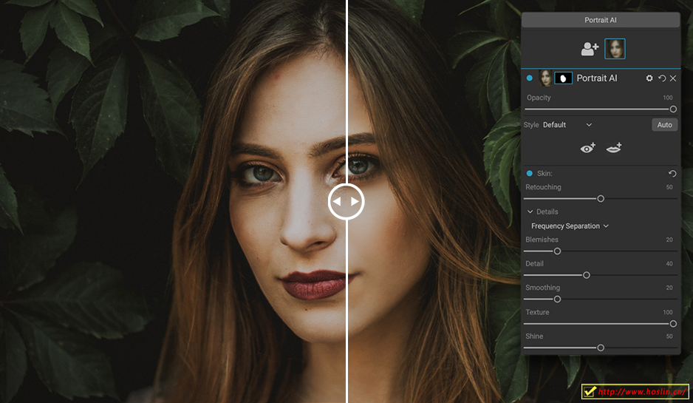Click the Portrait AI filter name
This screenshot has width=693, height=403.
click(x=597, y=78)
